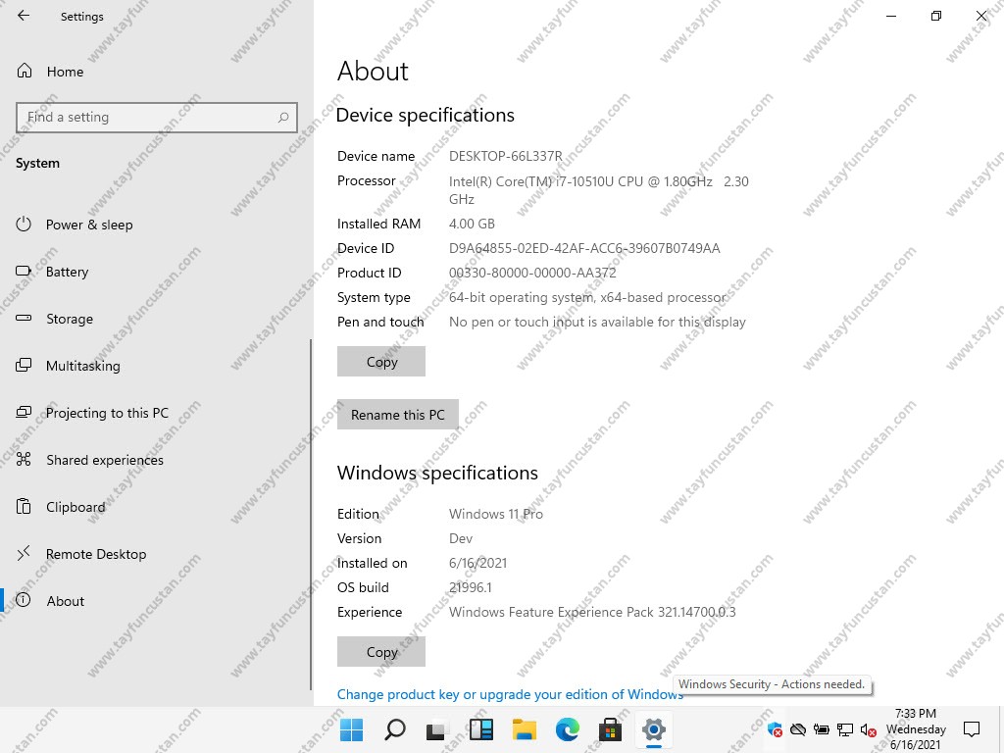Screen dimensions: 1004x753
Task: Click the Windows specifications heading
Action: point(437,473)
